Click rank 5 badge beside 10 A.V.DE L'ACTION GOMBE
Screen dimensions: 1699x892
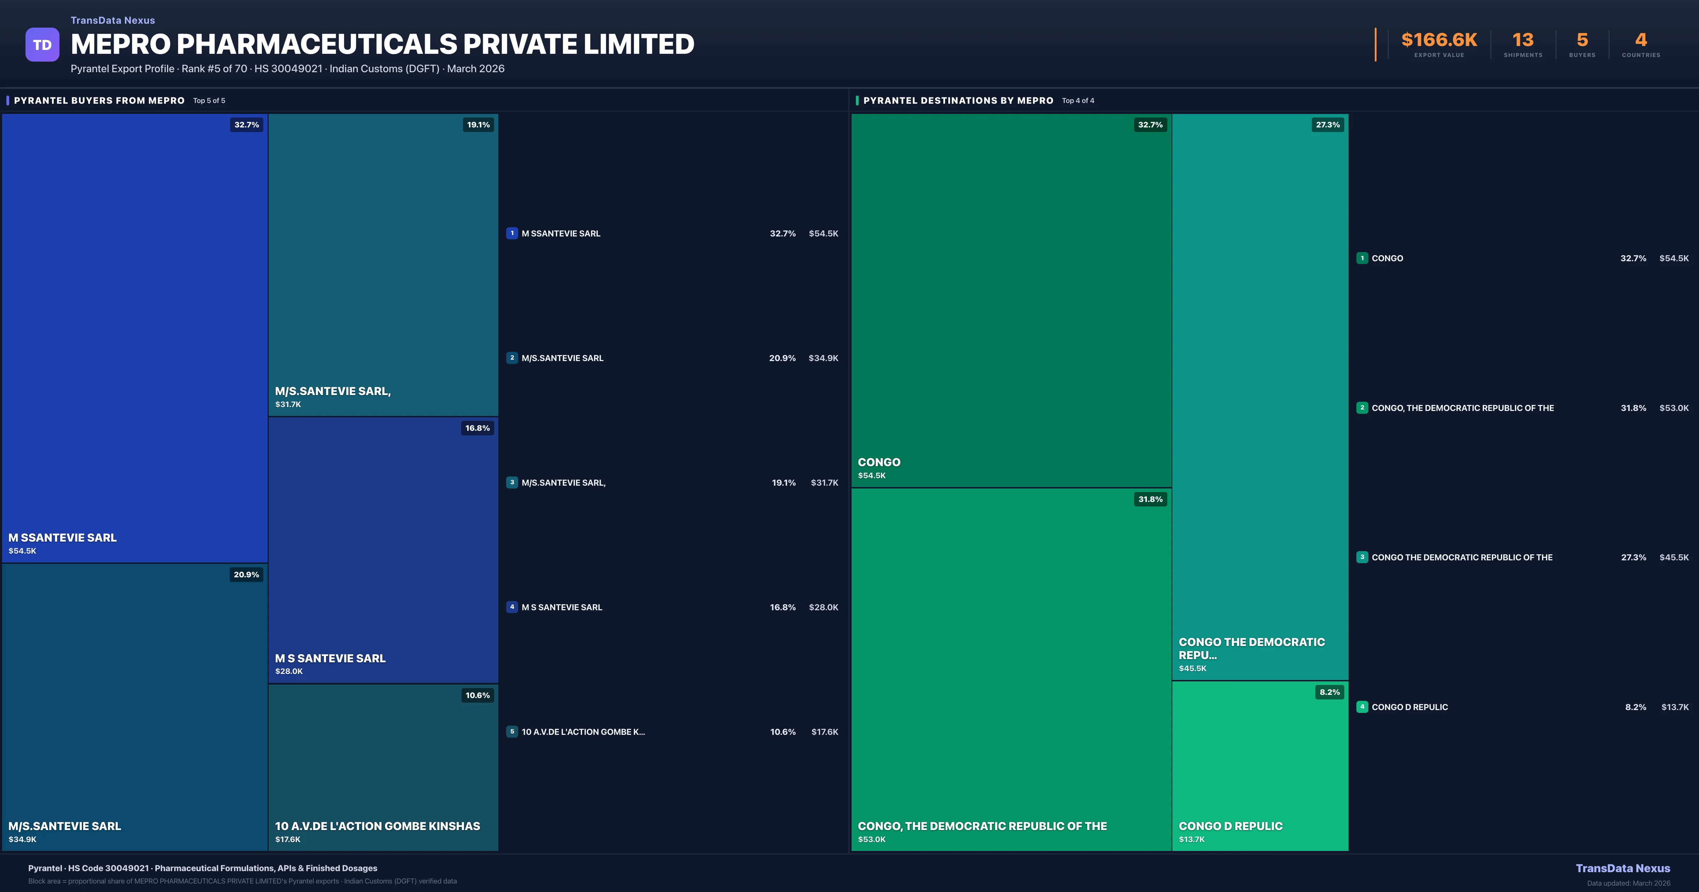pyautogui.click(x=512, y=732)
